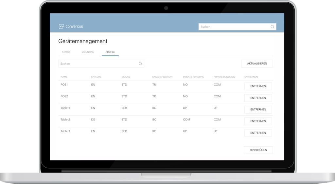Select the Profile tab
This screenshot has height=184, width=335.
pos(110,52)
